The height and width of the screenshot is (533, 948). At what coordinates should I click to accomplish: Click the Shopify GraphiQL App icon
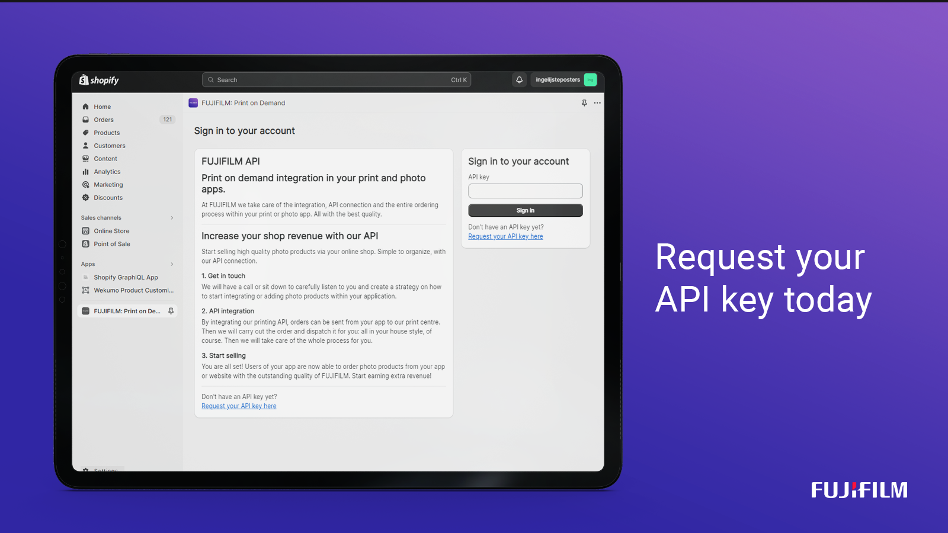pos(86,277)
